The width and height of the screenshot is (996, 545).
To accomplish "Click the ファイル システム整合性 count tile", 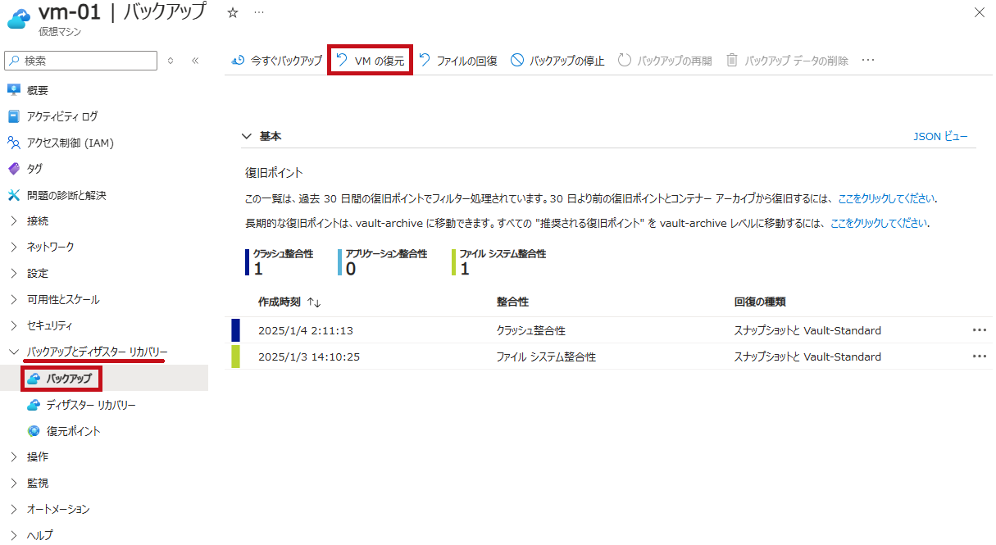I will pyautogui.click(x=499, y=261).
